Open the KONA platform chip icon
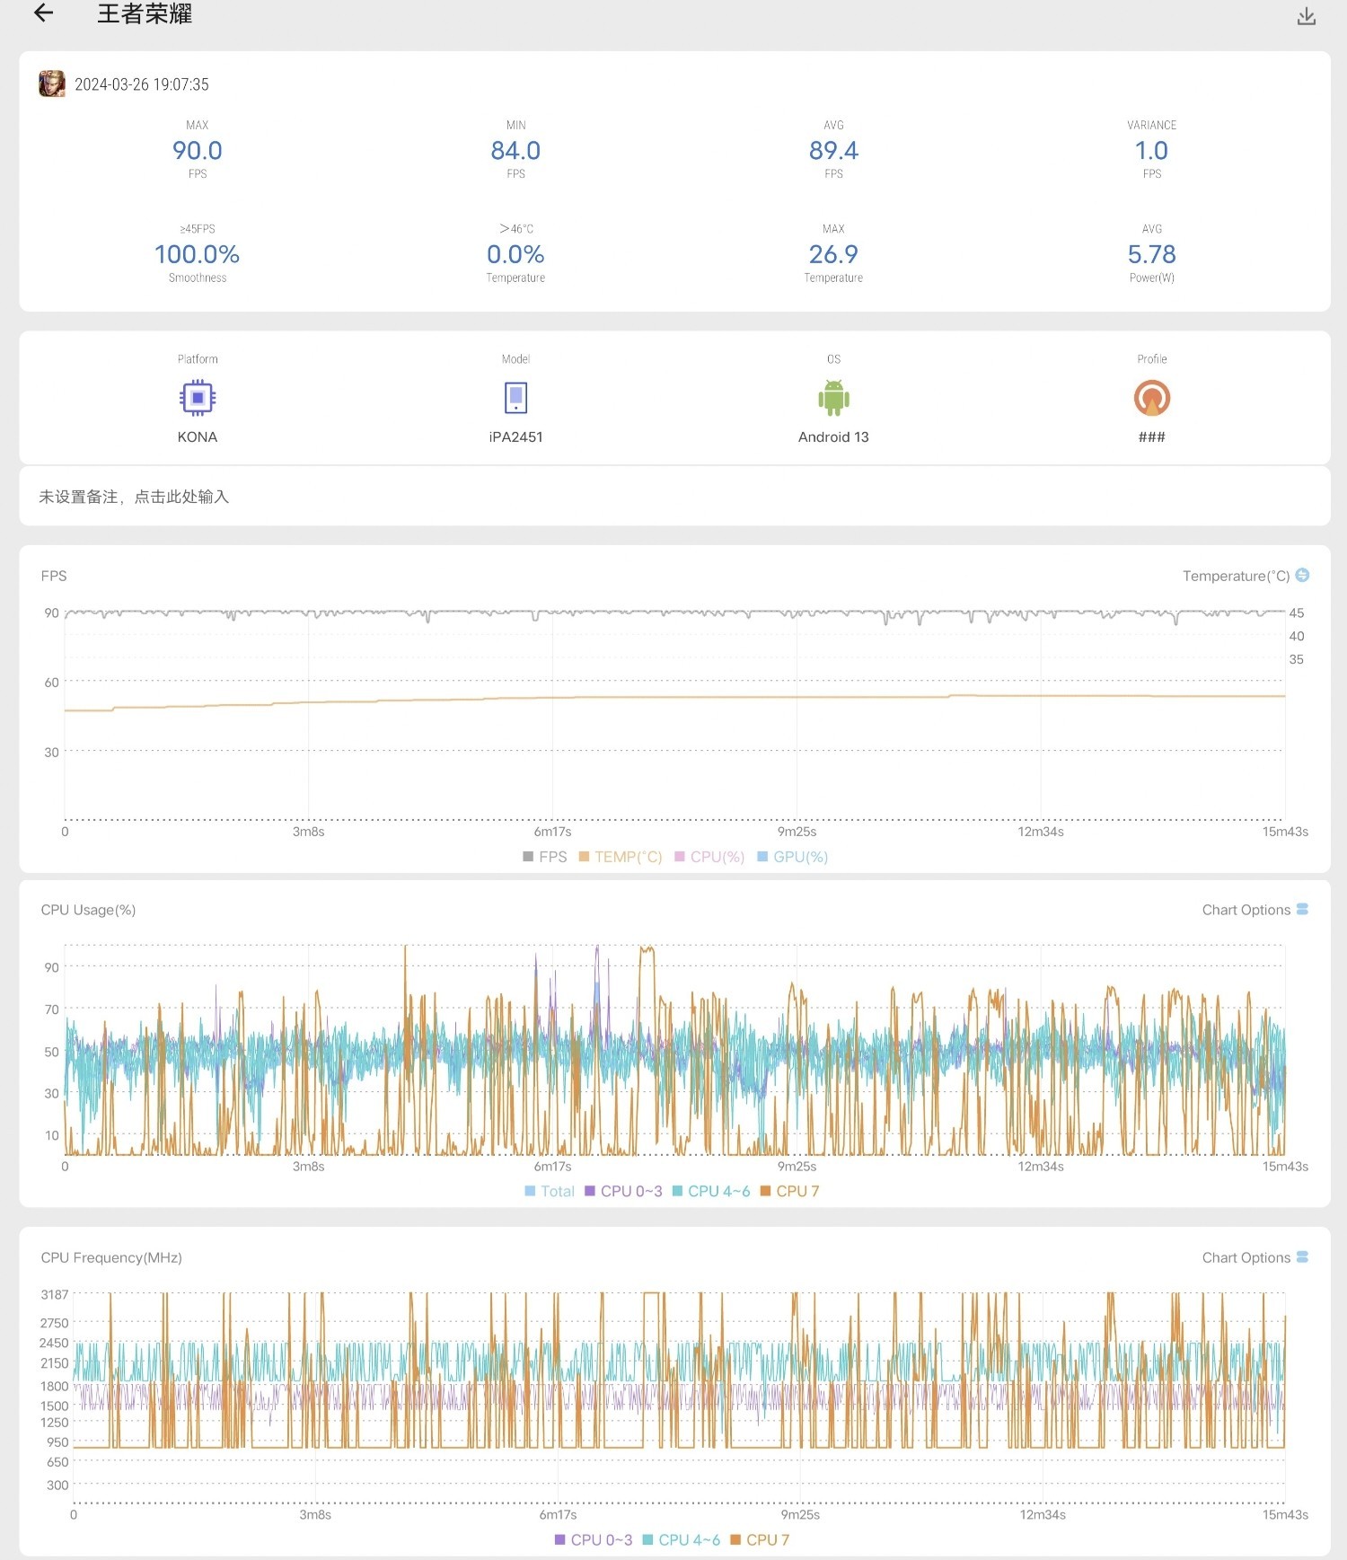1347x1560 pixels. point(198,398)
